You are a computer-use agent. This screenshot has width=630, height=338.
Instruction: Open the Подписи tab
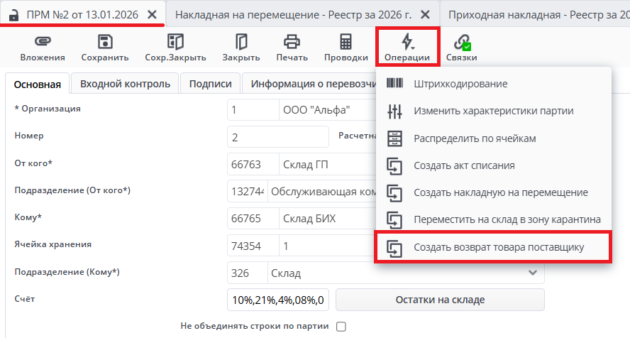click(x=210, y=84)
